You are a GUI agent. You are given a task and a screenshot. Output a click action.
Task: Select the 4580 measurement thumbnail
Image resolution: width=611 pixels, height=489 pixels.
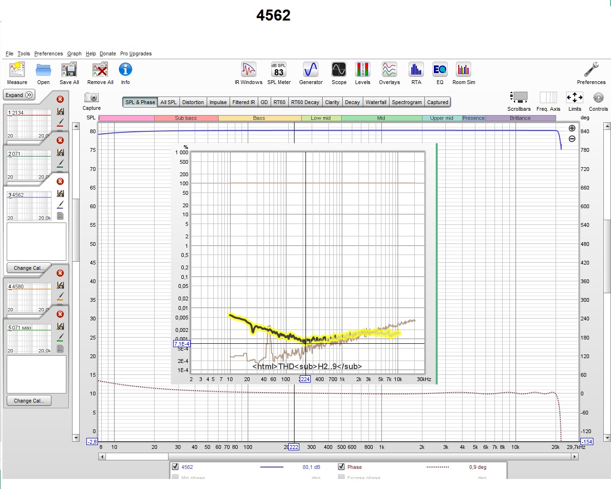pyautogui.click(x=29, y=298)
